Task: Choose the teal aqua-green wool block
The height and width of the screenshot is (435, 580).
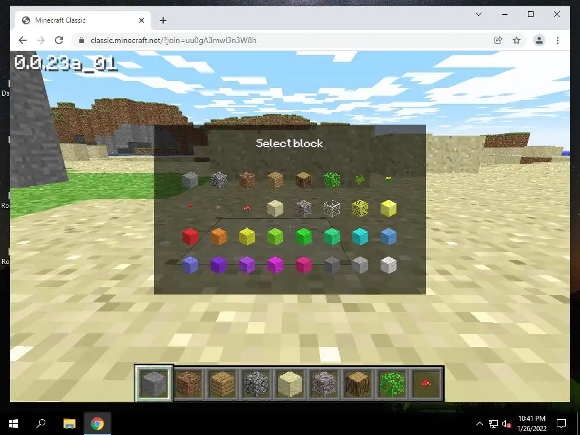Action: 332,237
